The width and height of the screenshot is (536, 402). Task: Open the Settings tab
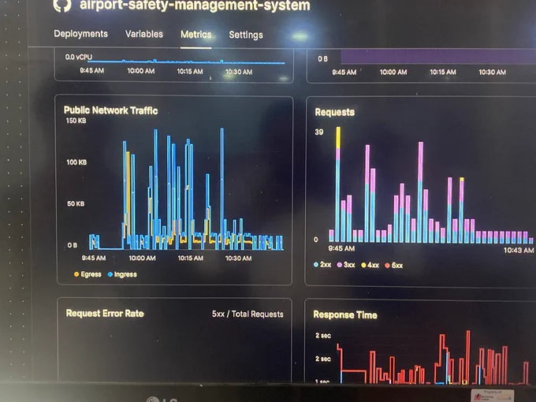(x=246, y=35)
